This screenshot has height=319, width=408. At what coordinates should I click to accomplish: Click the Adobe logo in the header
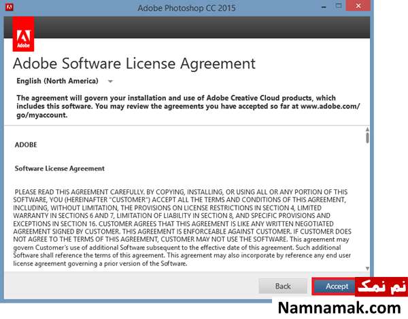click(x=23, y=34)
